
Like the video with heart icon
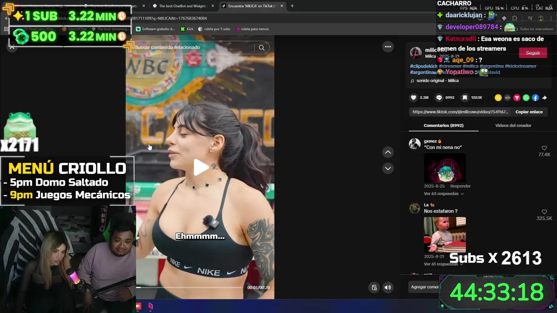tap(413, 98)
